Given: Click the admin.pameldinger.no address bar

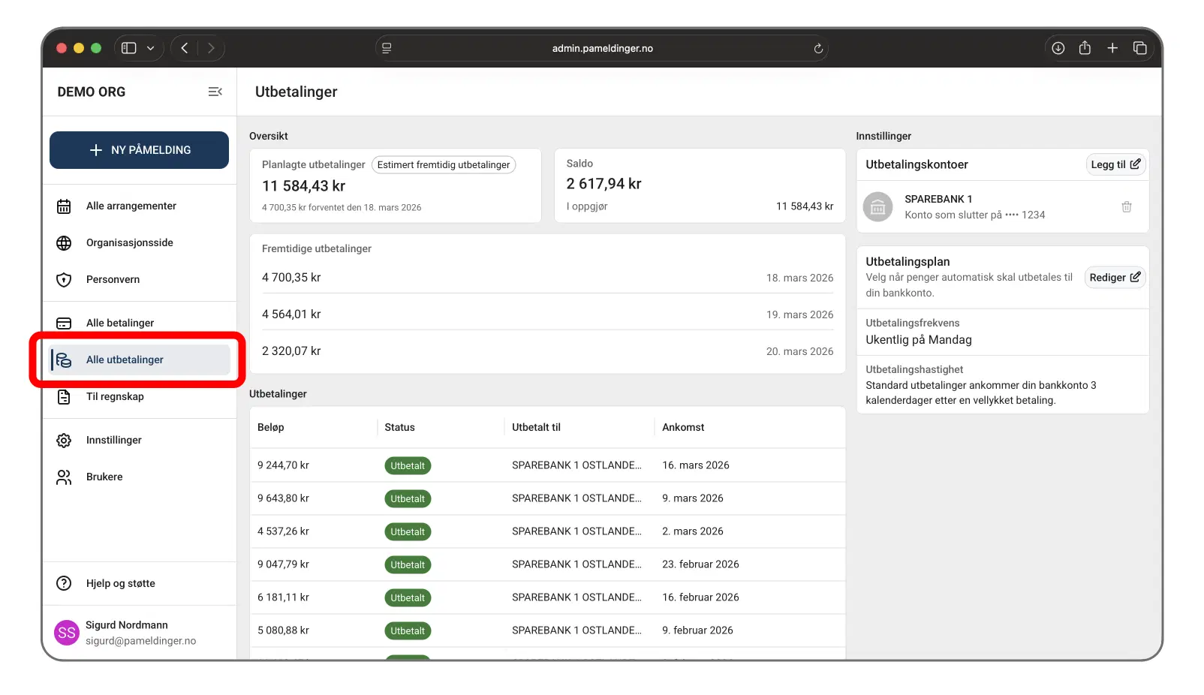Looking at the screenshot, I should 602,49.
